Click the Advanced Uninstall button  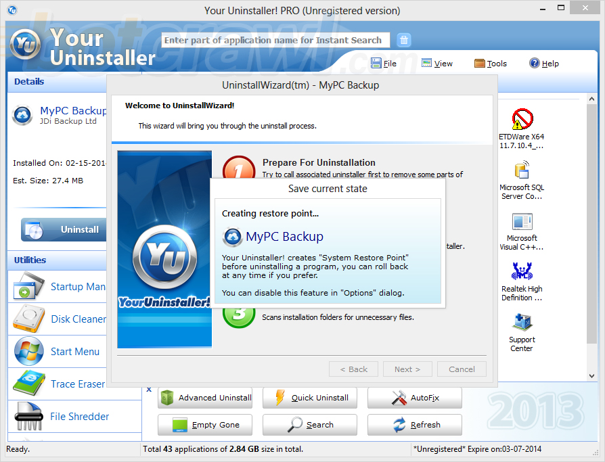pos(205,398)
